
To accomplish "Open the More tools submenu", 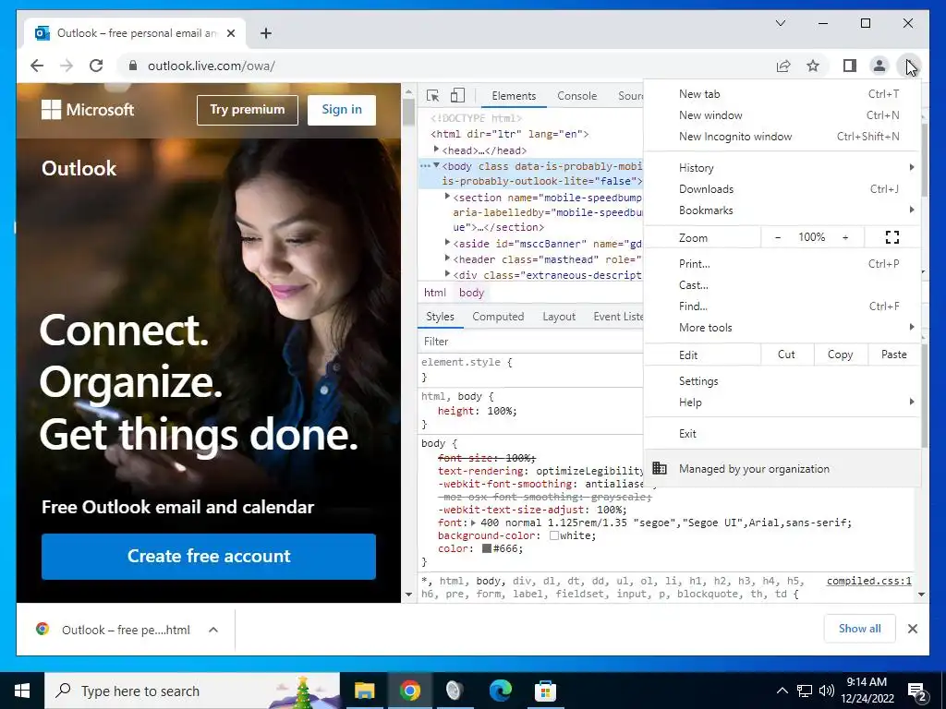I will point(782,328).
